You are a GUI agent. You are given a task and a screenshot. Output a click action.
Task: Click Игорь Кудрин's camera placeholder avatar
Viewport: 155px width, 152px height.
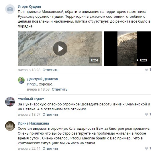(x=10, y=9)
